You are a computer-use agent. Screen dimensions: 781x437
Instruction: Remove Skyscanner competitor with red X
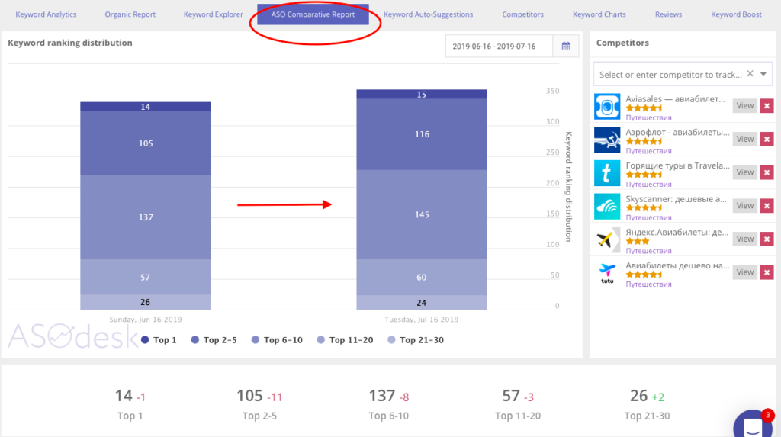tap(767, 206)
